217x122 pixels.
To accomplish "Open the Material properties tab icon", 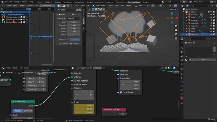I will pyautogui.click(x=182, y=98).
